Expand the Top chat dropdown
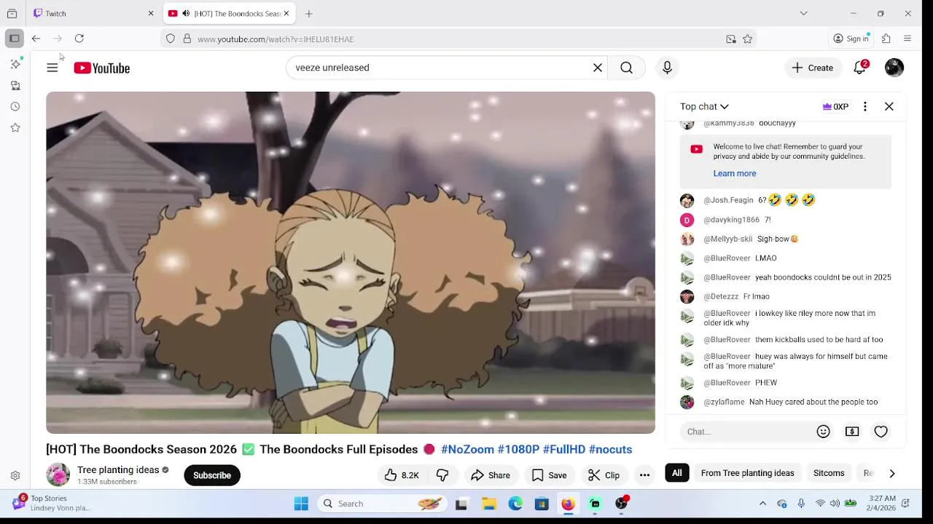Image resolution: width=933 pixels, height=524 pixels. [x=704, y=106]
